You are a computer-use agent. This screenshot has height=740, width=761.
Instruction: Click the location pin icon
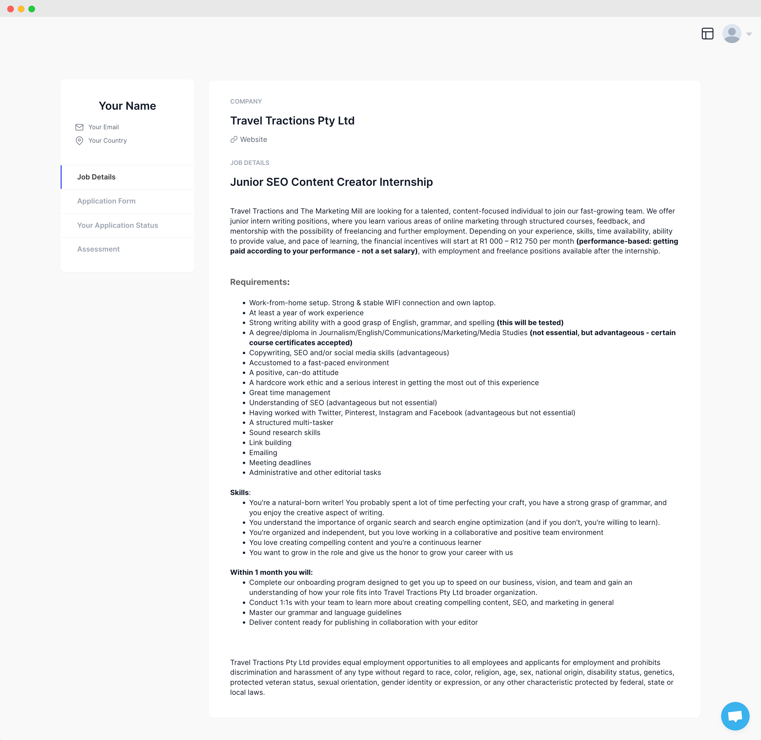79,141
